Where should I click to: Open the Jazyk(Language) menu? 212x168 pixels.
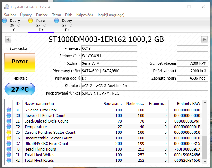tap(111, 15)
